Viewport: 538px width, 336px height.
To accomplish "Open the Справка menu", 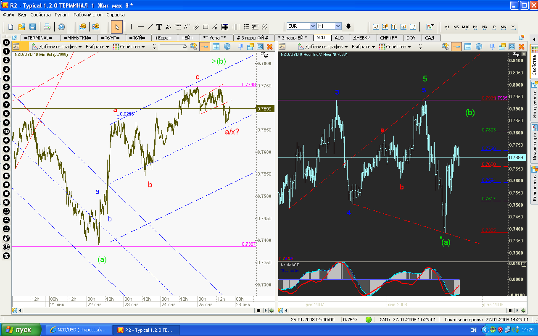I will pyautogui.click(x=116, y=15).
